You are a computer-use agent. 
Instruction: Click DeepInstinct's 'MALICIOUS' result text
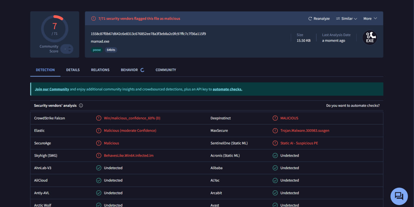289,118
